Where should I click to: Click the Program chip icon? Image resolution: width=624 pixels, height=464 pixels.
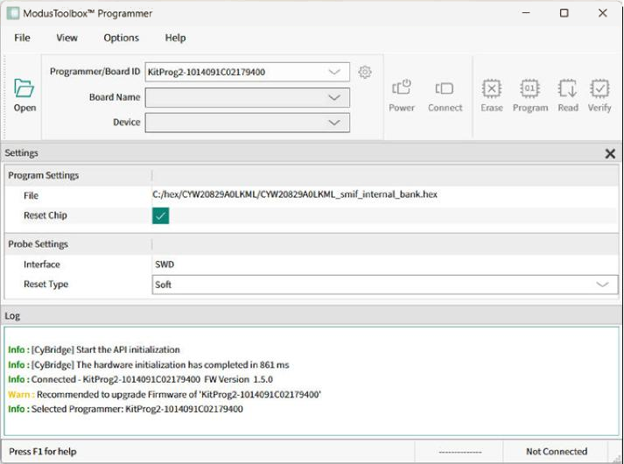coord(529,88)
